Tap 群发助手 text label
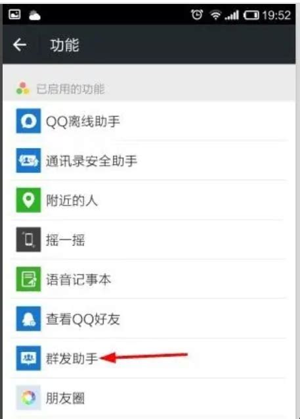This screenshot has height=419, width=300. tap(72, 358)
